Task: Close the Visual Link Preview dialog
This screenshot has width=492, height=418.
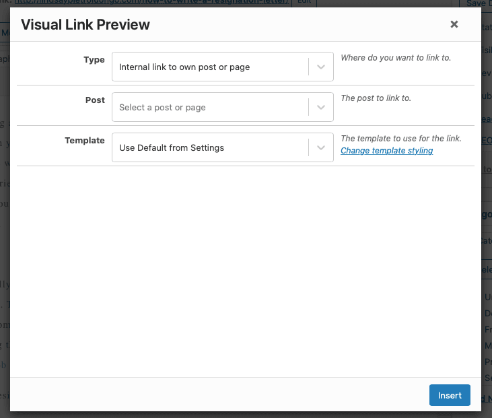Action: click(454, 24)
